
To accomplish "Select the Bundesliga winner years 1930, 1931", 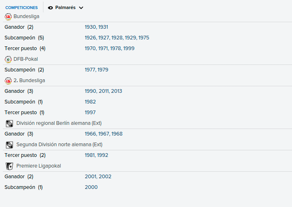I will (96, 27).
